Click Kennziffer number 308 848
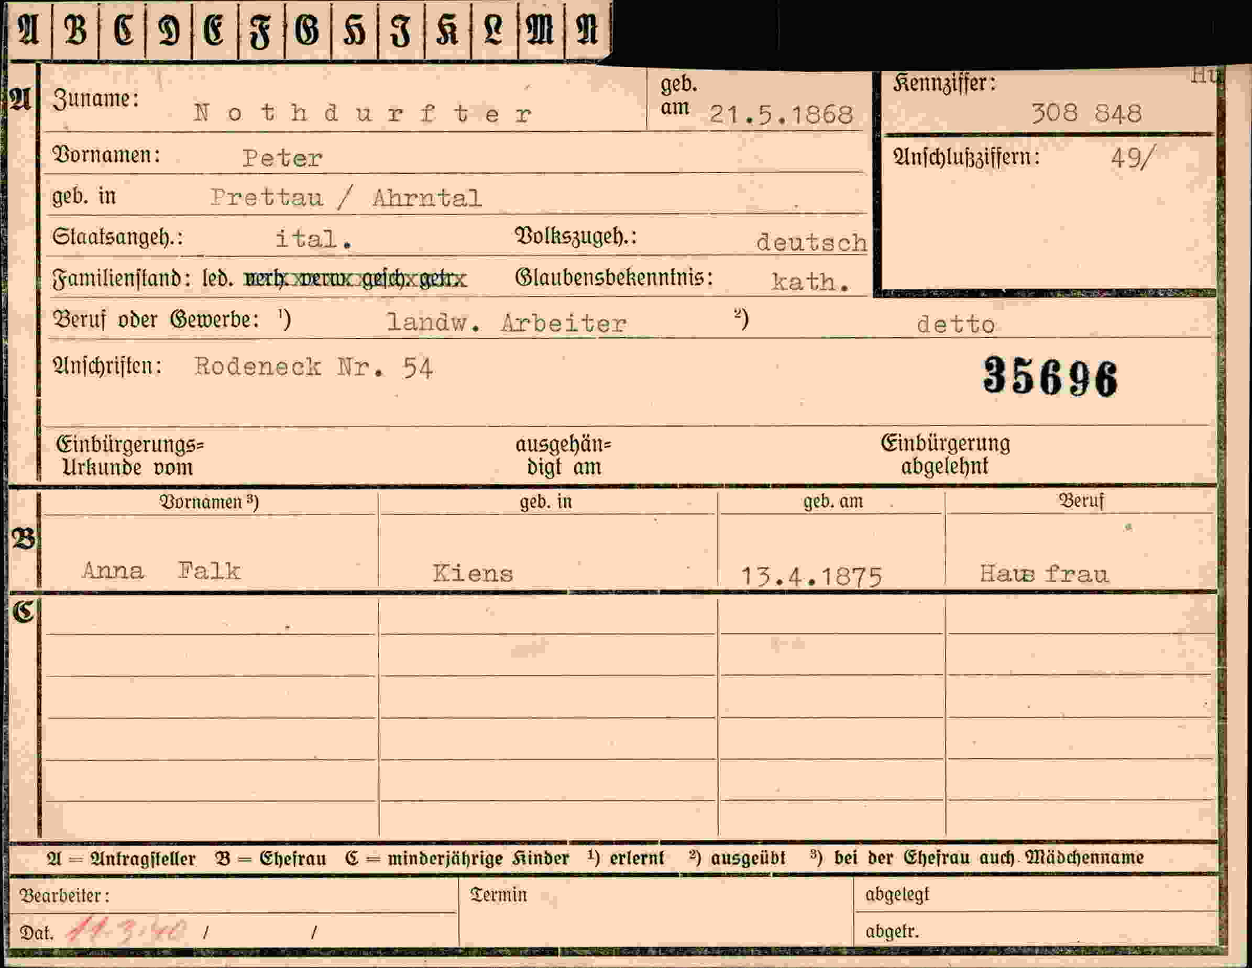Screen dimensions: 1252x968 click(x=1086, y=114)
